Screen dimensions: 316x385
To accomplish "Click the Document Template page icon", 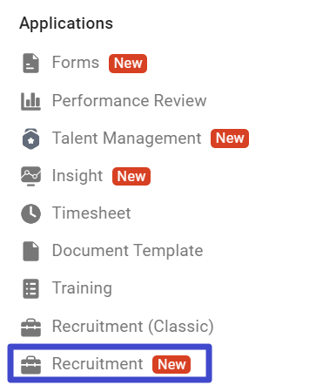I will [x=30, y=251].
